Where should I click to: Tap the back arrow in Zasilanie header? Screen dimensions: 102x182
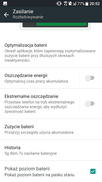coord(6,15)
